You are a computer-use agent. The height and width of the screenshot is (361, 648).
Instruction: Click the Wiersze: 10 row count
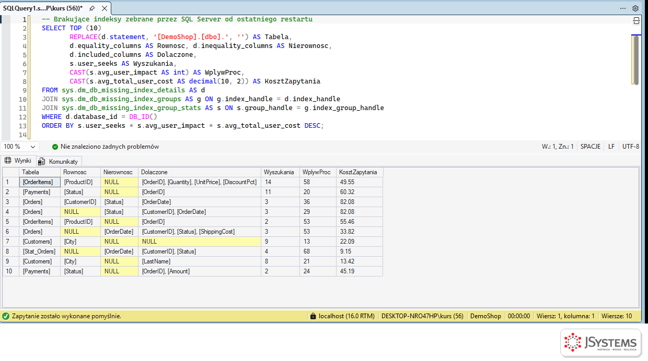617,316
